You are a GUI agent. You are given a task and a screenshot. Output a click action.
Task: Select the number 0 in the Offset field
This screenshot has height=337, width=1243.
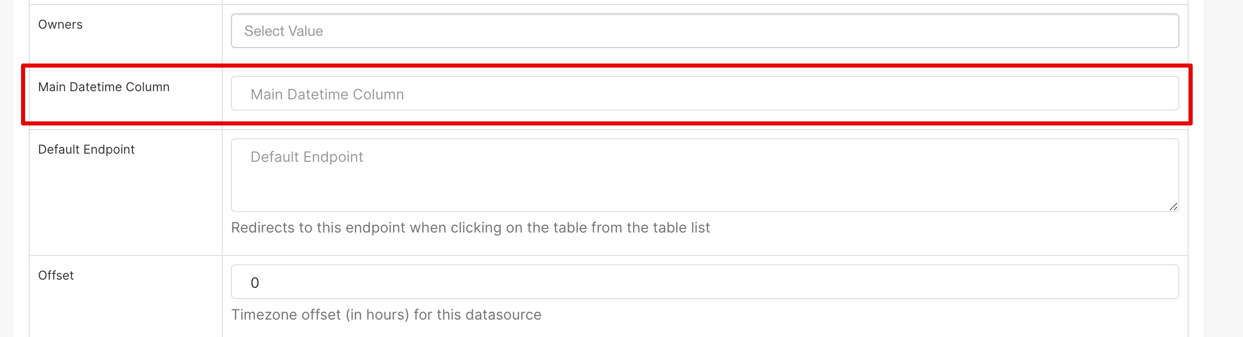(255, 282)
